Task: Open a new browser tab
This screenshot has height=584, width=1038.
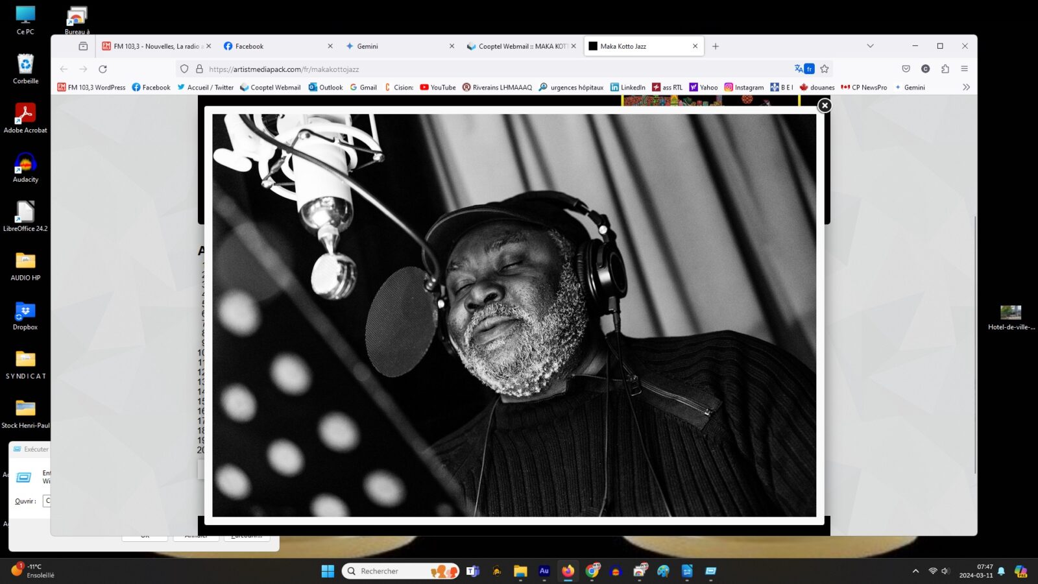Action: click(715, 46)
